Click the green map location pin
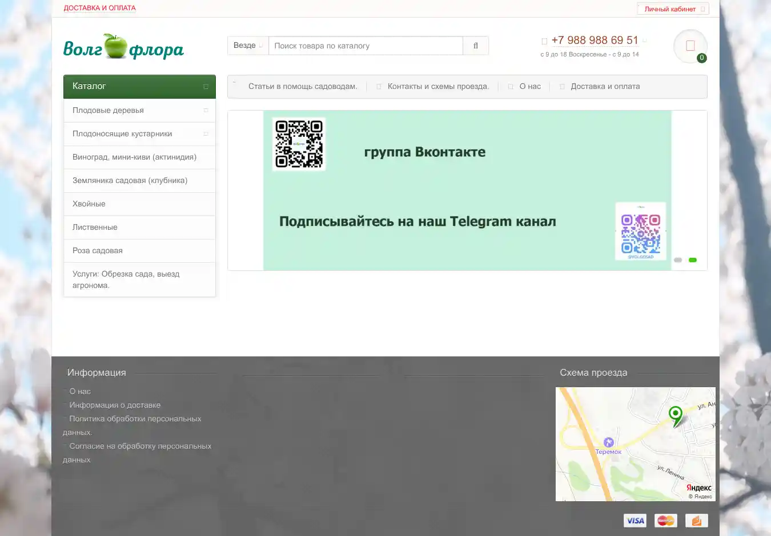The image size is (771, 536). [676, 415]
